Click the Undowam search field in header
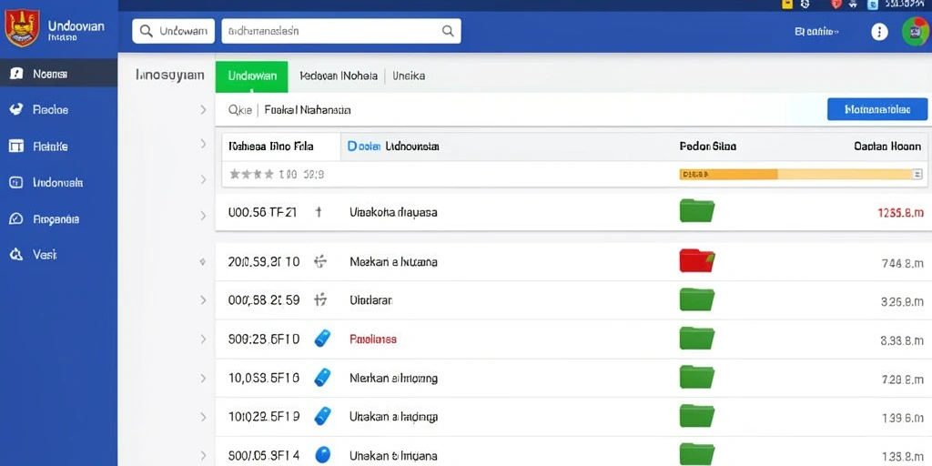 (174, 31)
